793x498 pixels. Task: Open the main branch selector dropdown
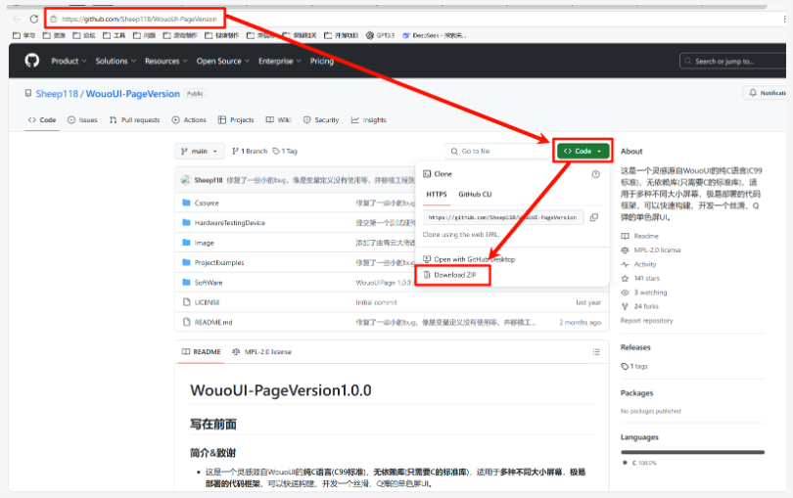click(200, 152)
